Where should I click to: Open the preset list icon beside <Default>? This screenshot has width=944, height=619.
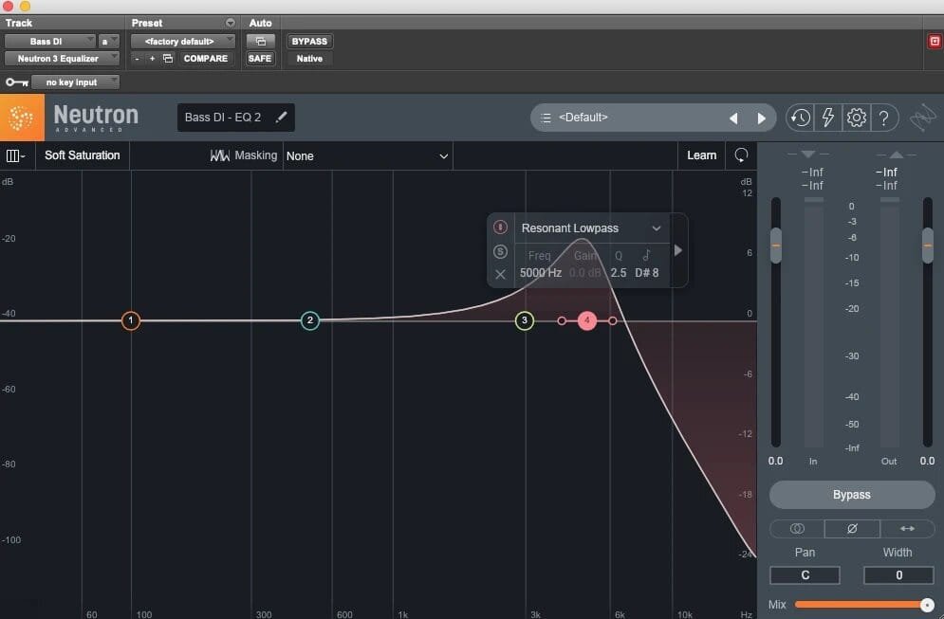(546, 118)
